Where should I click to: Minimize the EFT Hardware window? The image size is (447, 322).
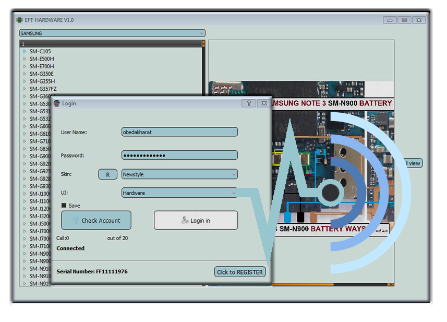click(x=390, y=20)
